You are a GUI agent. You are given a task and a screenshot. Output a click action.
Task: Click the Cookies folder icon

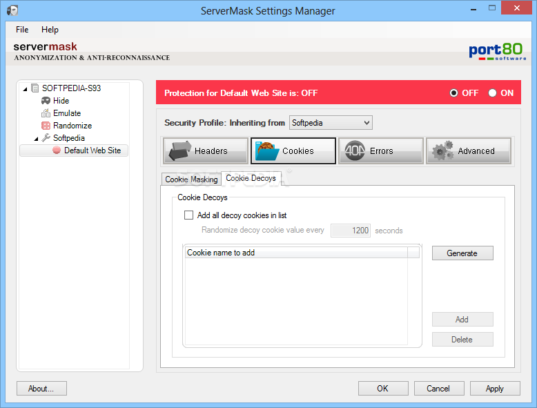click(267, 150)
